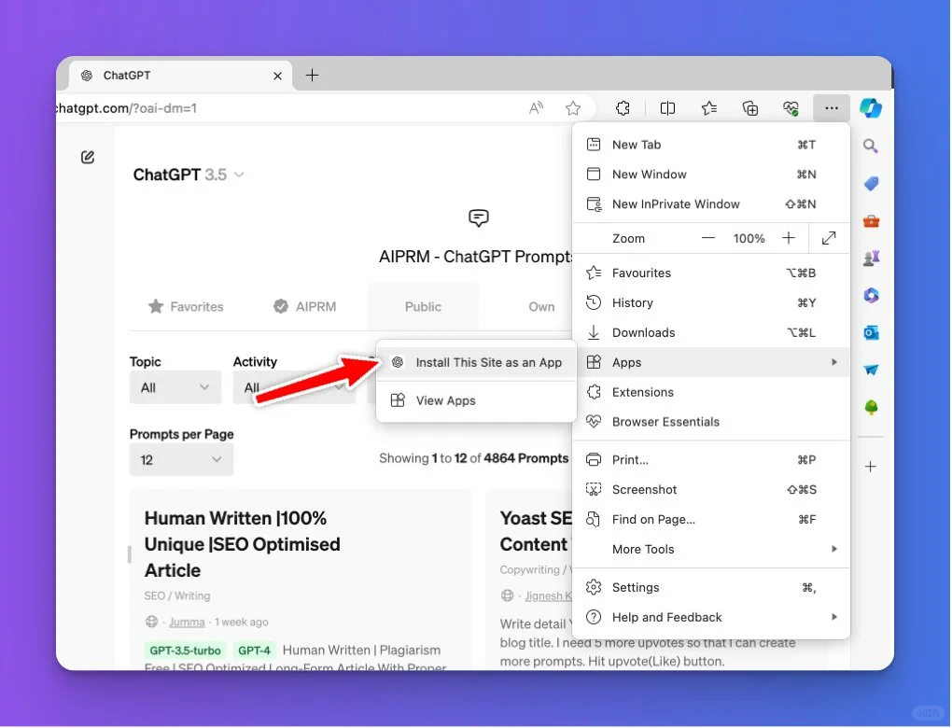Choose Screenshot from the menu
The image size is (952, 728).
point(710,490)
